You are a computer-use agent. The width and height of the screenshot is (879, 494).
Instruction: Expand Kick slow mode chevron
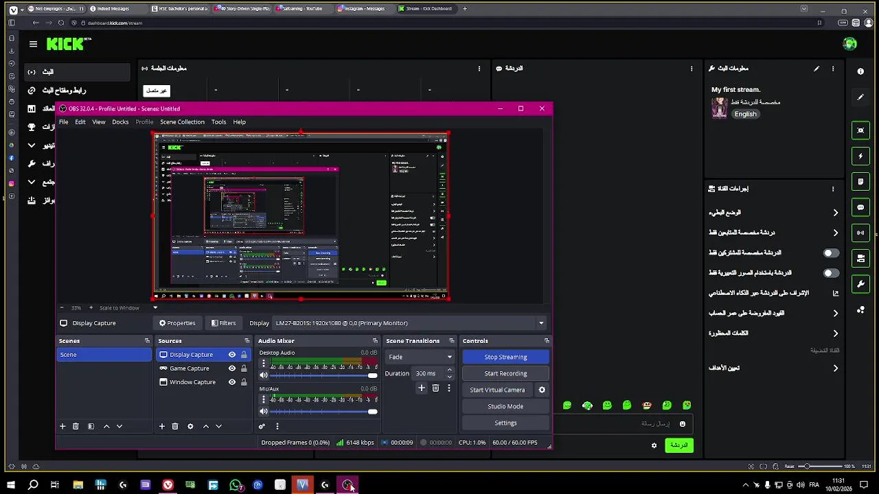pos(836,213)
